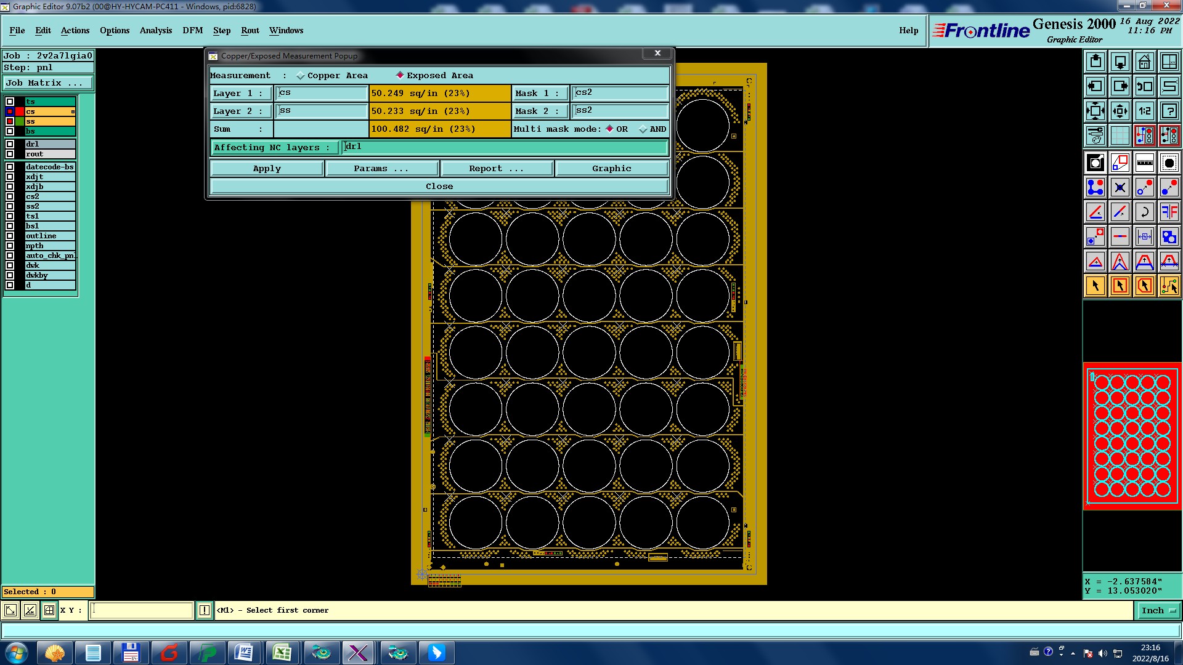This screenshot has height=665, width=1183.
Task: Select Copper Area measurement option
Action: click(301, 76)
